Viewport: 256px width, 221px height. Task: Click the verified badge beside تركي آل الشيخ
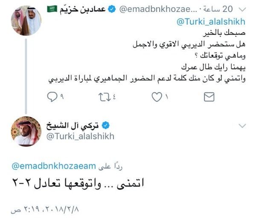(106, 125)
